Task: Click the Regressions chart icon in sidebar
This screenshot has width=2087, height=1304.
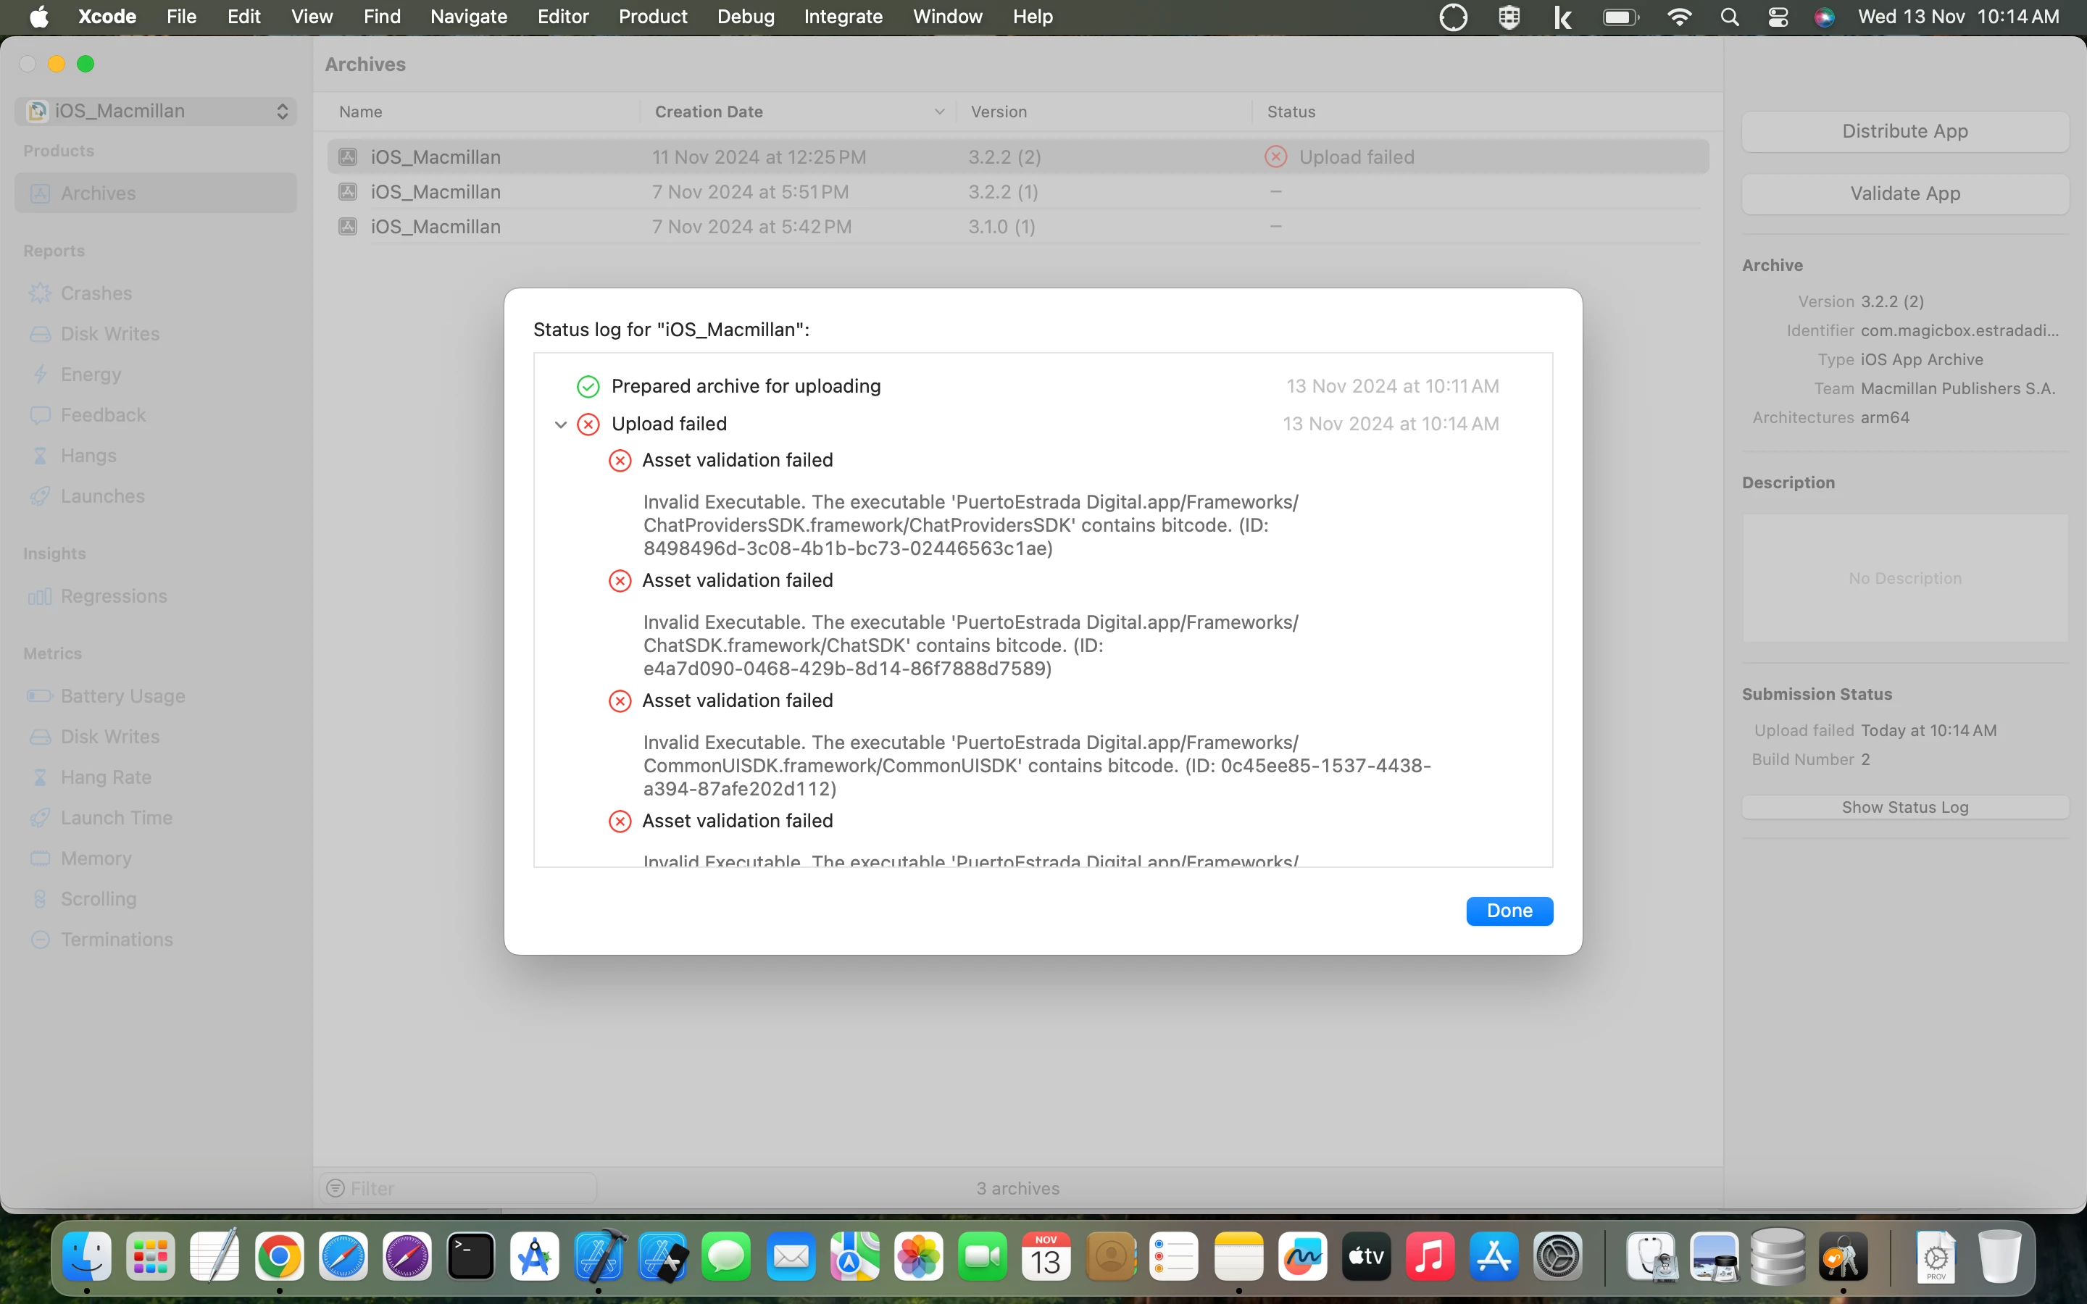Action: click(x=40, y=597)
